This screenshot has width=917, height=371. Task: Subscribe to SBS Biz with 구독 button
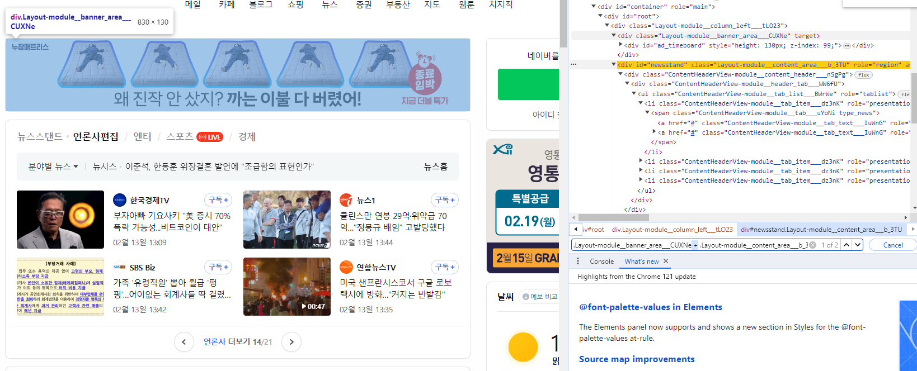coord(219,267)
